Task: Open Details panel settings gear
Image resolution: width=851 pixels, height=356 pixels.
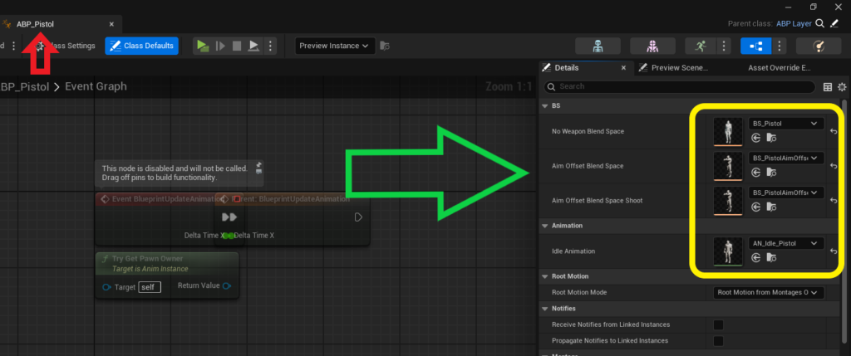Action: 842,86
